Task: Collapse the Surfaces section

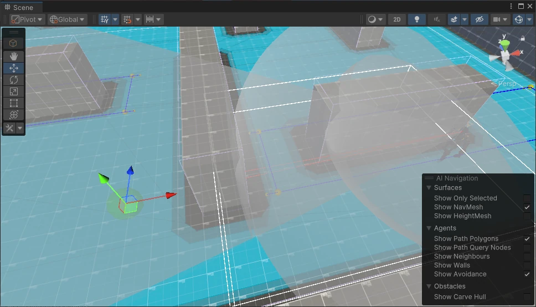Action: tap(429, 187)
